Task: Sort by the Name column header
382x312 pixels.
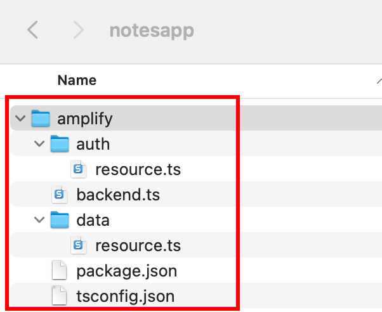Action: tap(77, 81)
